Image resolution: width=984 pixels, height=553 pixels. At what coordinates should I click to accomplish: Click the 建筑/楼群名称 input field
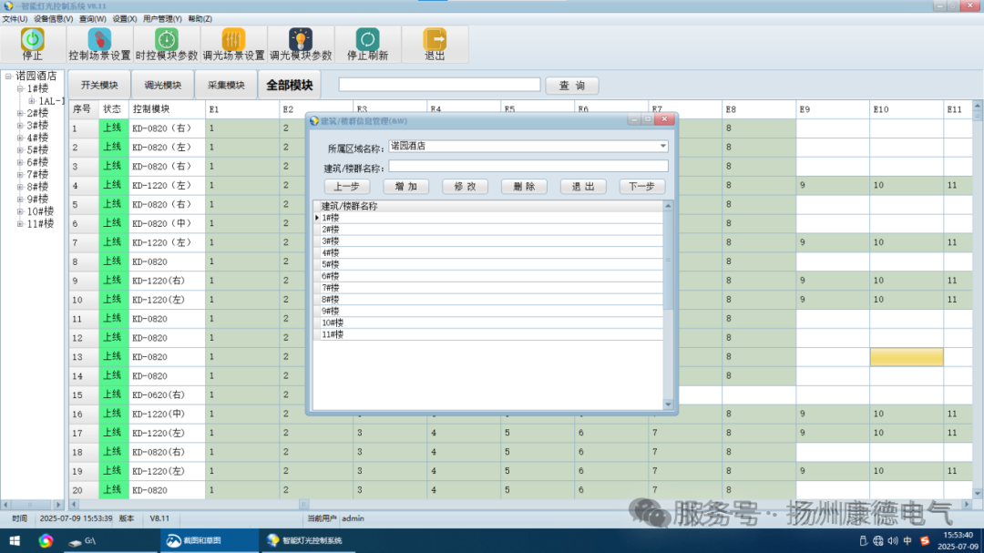pos(528,166)
